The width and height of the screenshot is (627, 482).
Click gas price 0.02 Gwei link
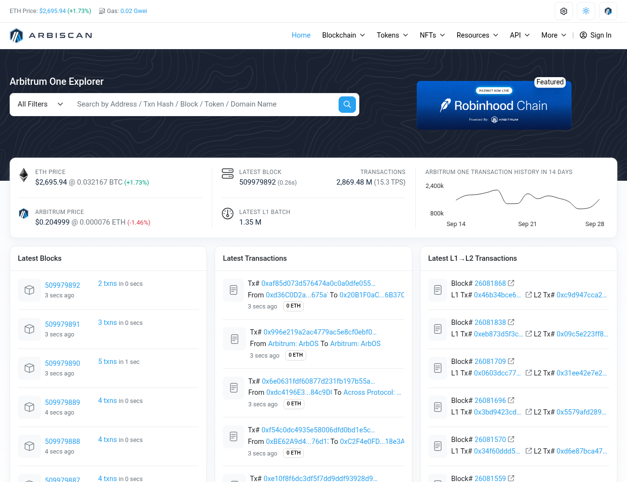(134, 11)
